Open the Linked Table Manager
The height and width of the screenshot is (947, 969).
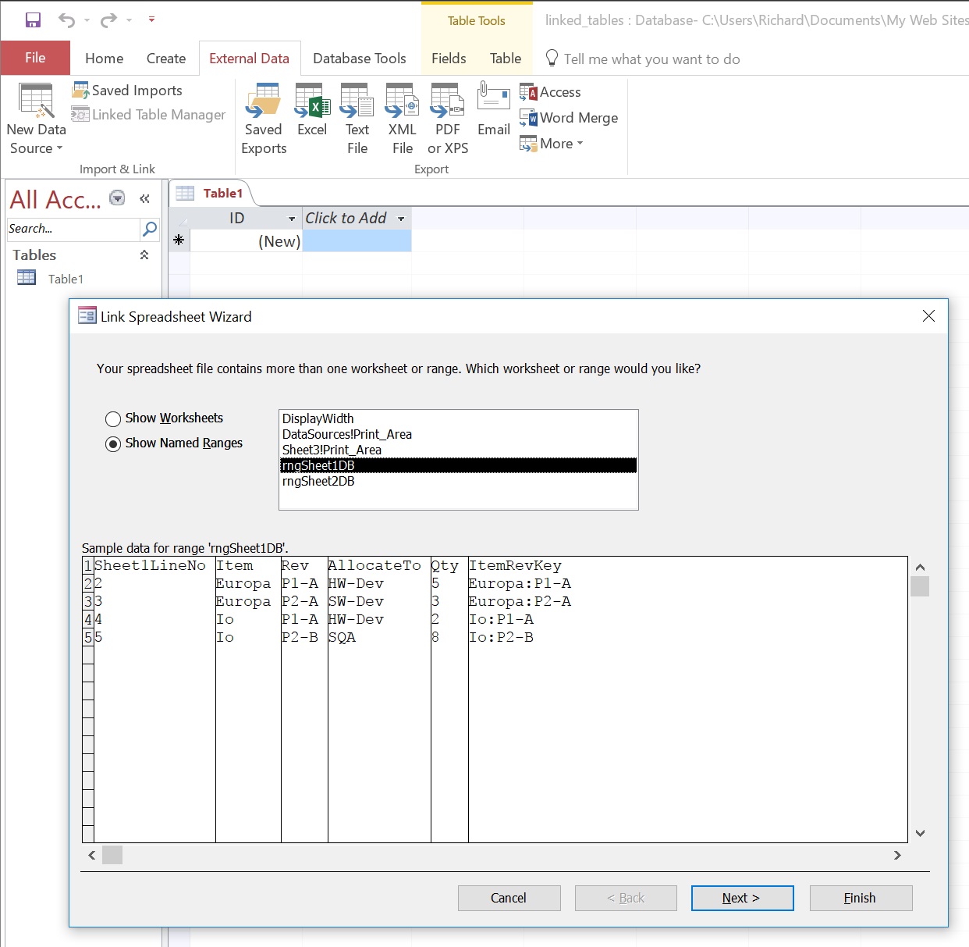coord(148,115)
